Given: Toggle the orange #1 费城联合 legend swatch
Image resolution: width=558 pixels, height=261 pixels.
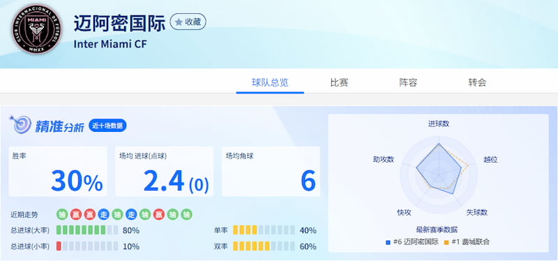Looking at the screenshot, I should pyautogui.click(x=446, y=242).
